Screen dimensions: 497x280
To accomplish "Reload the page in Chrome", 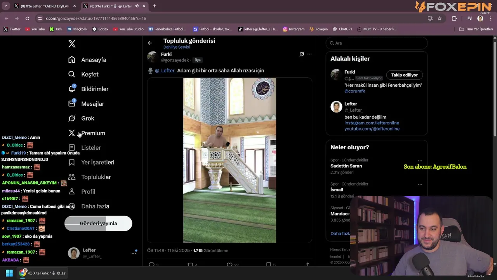I will tap(27, 18).
